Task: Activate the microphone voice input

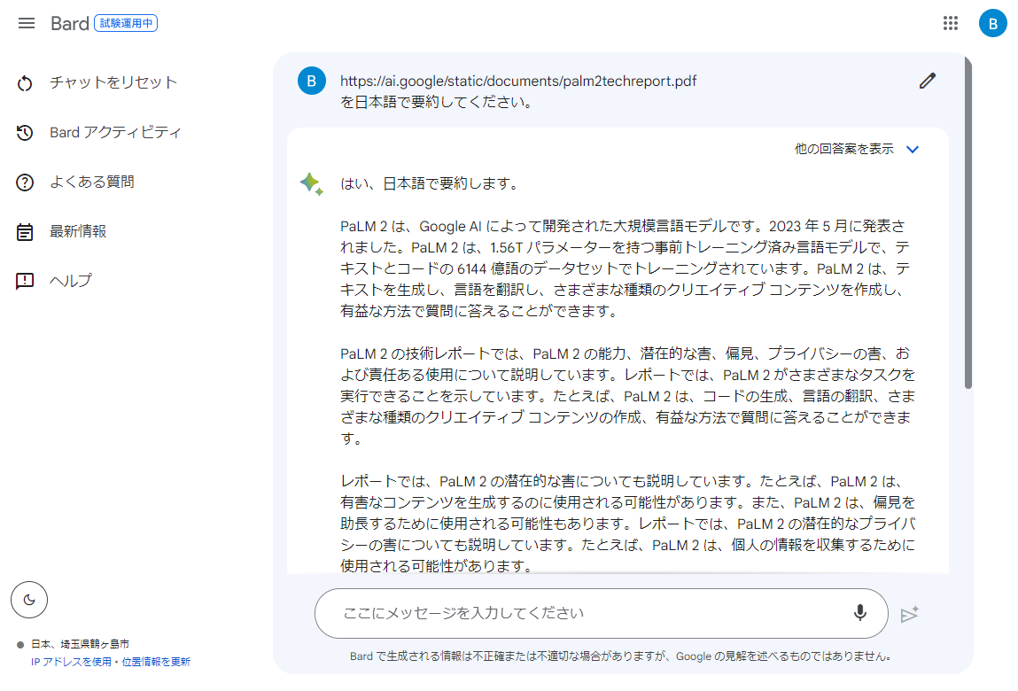Action: pyautogui.click(x=860, y=613)
